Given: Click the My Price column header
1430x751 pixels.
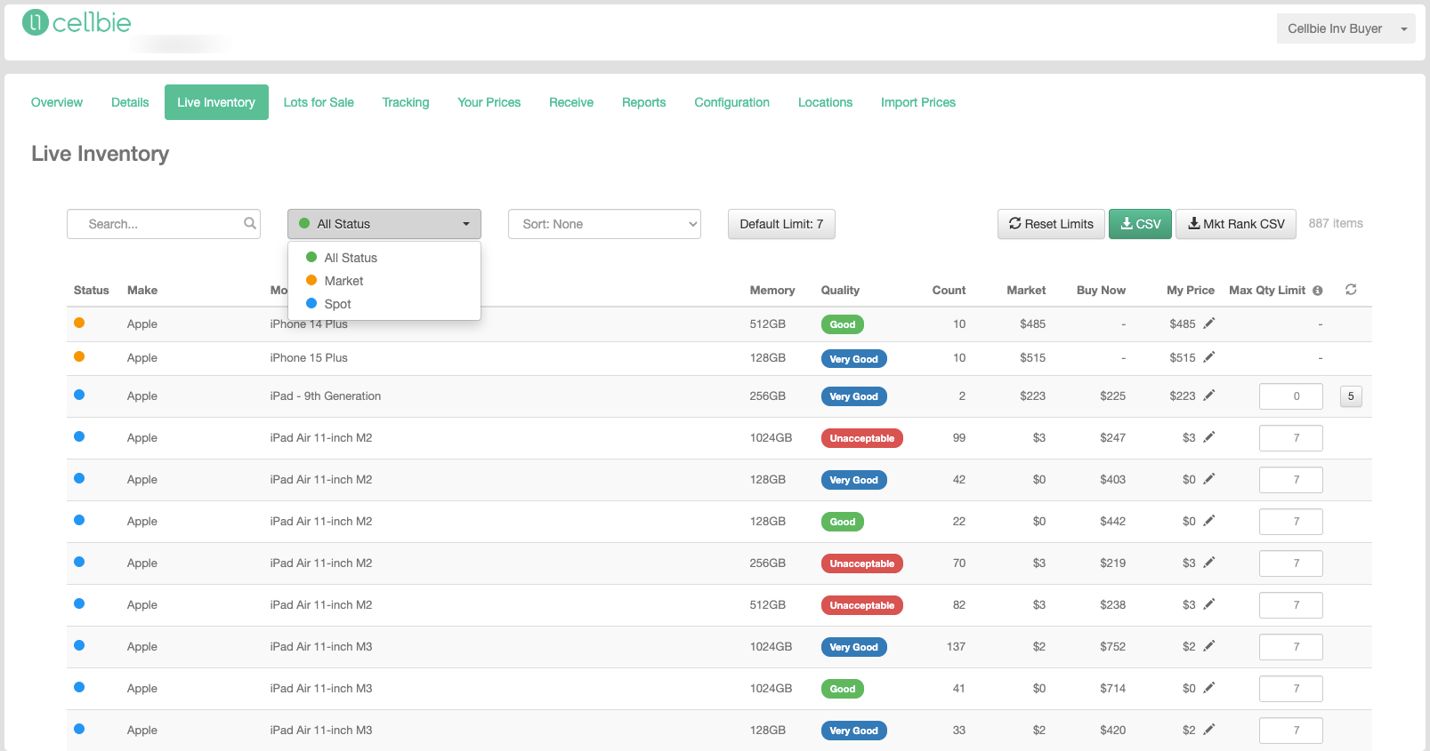Looking at the screenshot, I should coord(1191,291).
